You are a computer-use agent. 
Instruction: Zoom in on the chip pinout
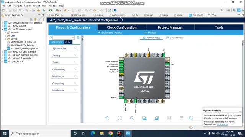point(107,118)
